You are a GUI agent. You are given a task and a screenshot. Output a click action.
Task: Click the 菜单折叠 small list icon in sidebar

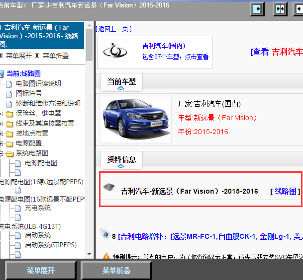37,56
